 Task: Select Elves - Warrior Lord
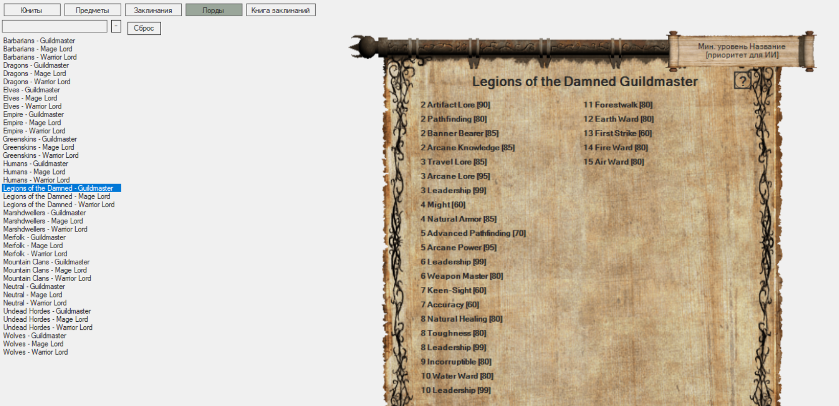pos(32,106)
